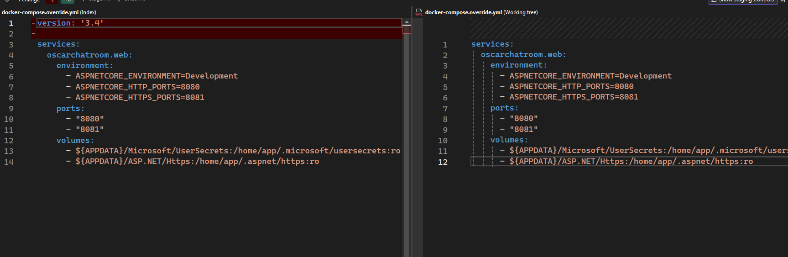Click the removed version '3.4' line
The width and height of the screenshot is (788, 257).
click(70, 23)
